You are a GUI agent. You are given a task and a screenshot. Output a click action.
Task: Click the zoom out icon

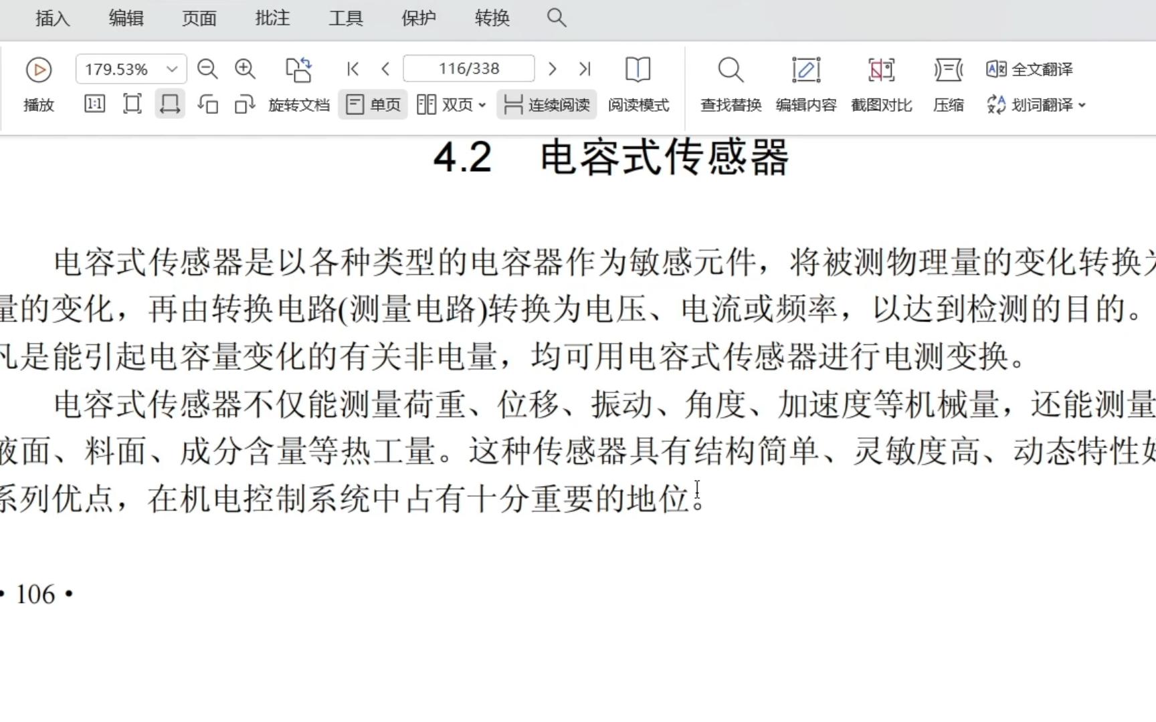click(x=207, y=69)
